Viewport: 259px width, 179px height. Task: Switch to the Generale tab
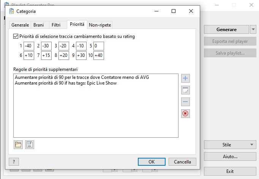click(x=20, y=25)
